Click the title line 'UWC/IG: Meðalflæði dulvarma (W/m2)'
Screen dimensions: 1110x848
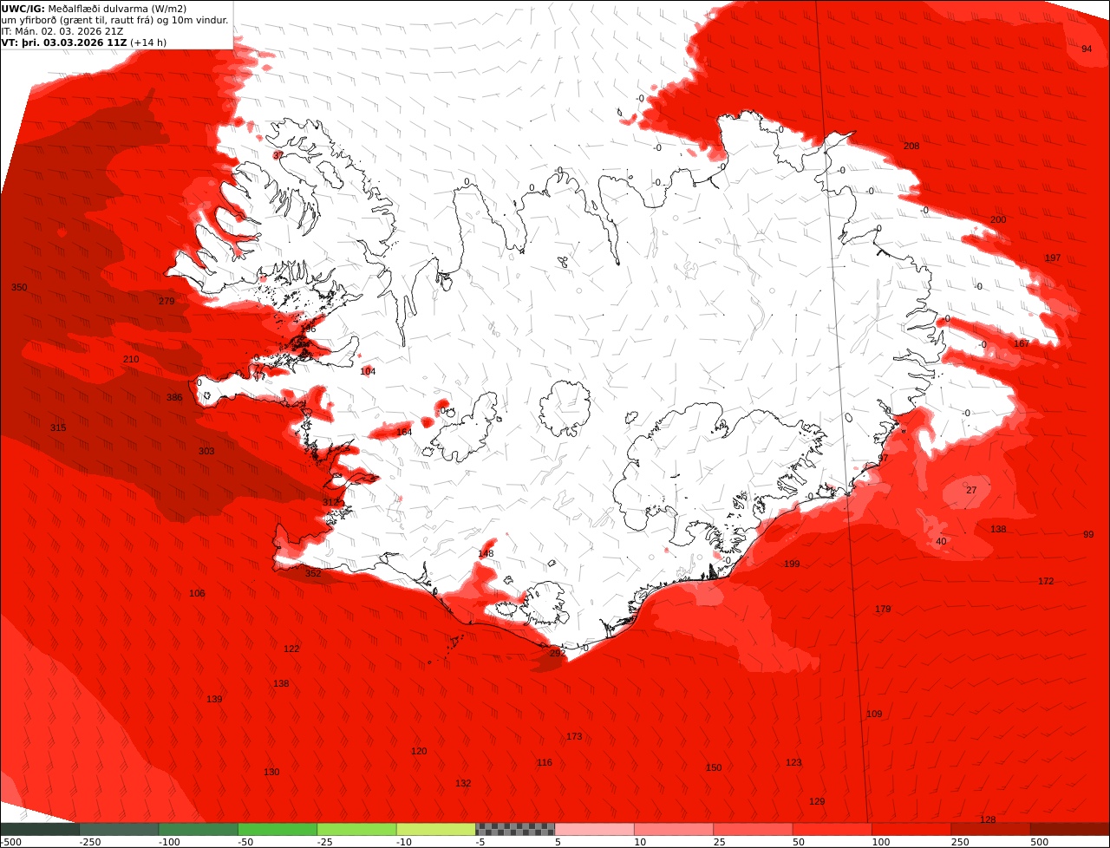pos(94,8)
